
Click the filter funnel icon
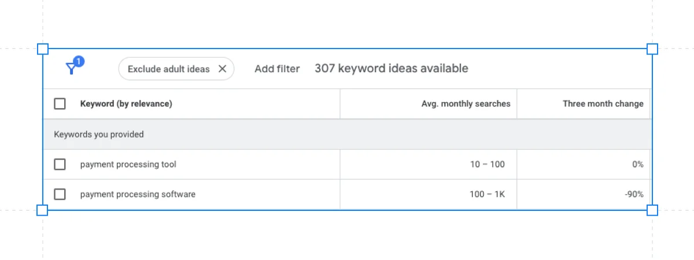pos(71,69)
